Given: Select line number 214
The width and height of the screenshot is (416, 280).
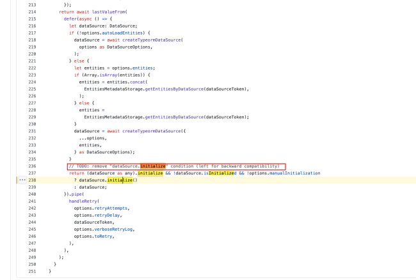Looking at the screenshot, I should tap(32, 12).
